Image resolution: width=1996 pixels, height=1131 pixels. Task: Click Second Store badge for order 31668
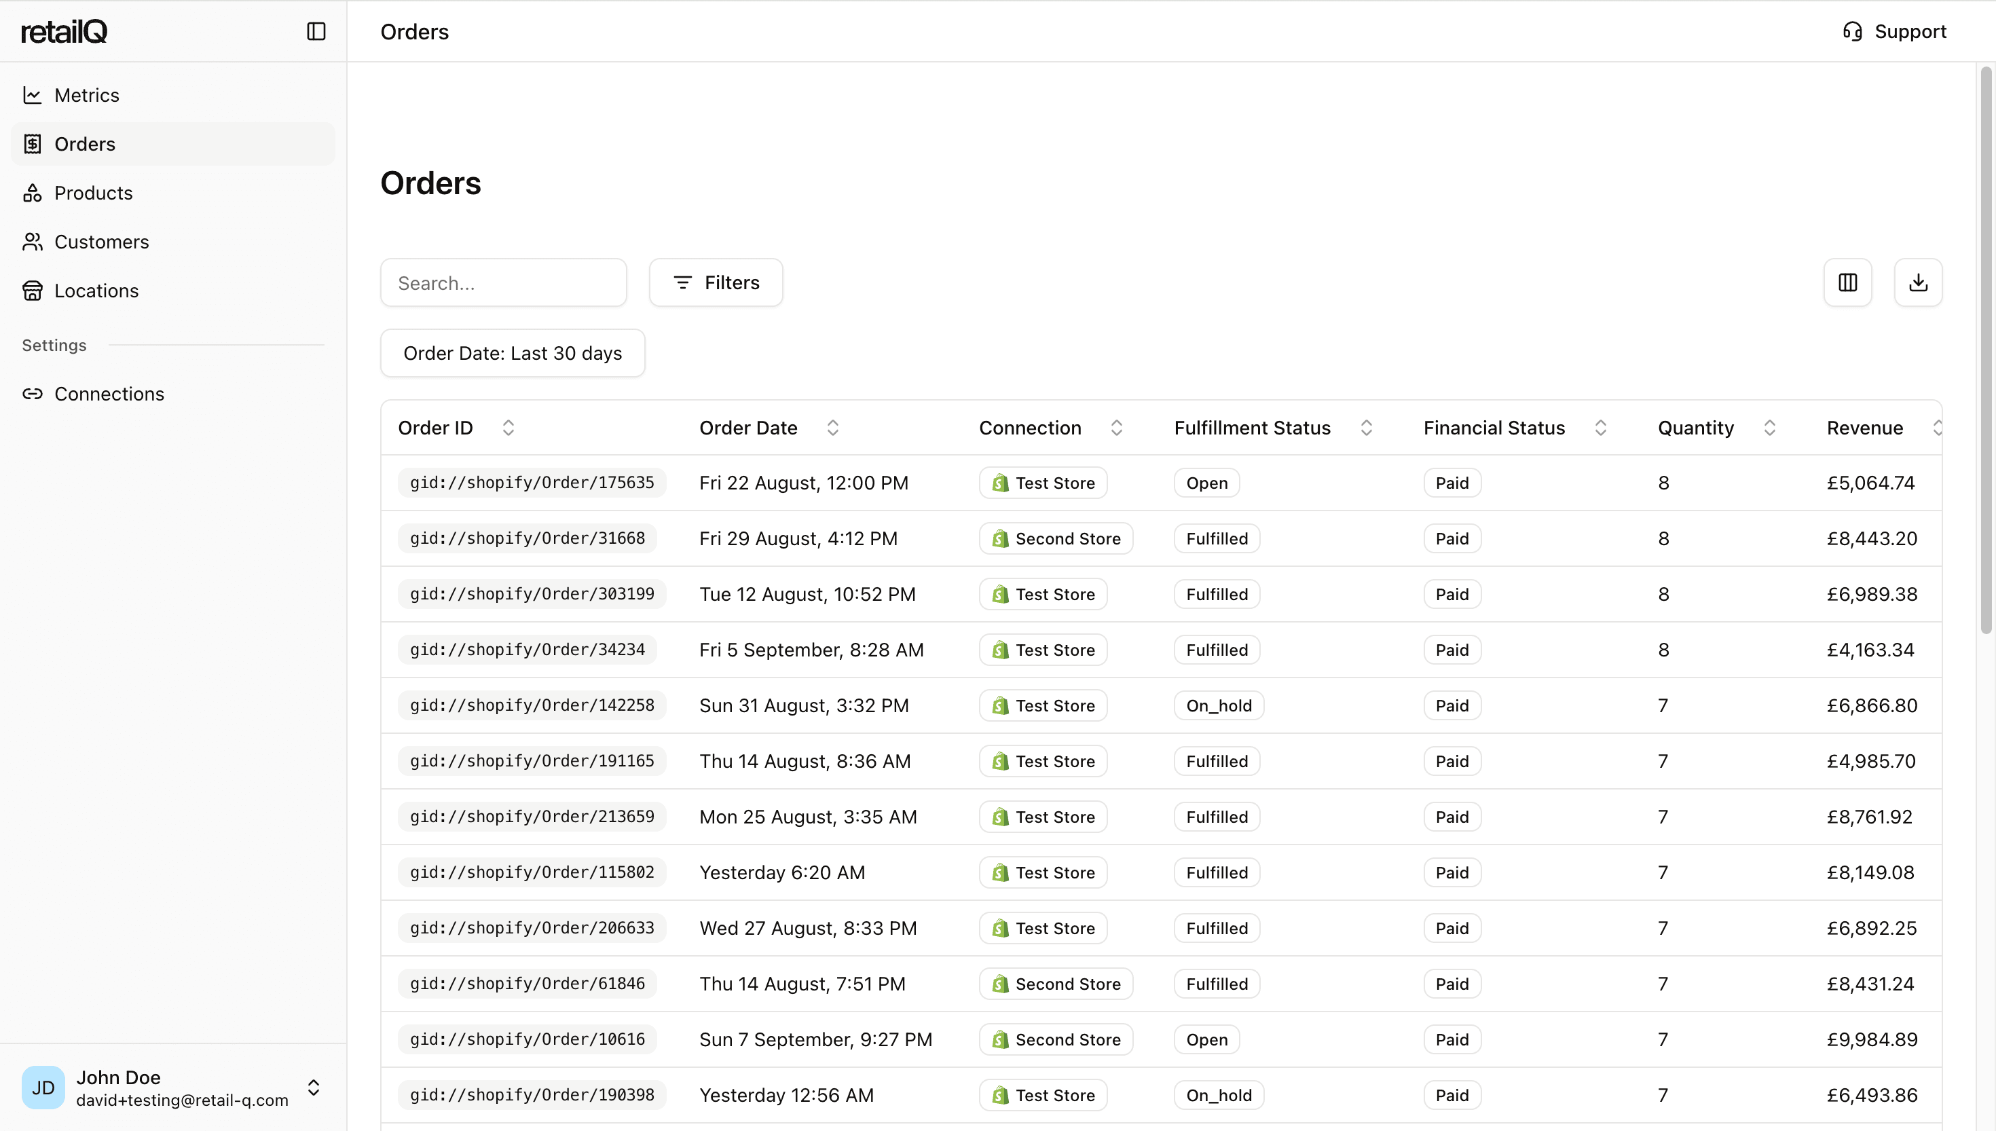point(1056,538)
